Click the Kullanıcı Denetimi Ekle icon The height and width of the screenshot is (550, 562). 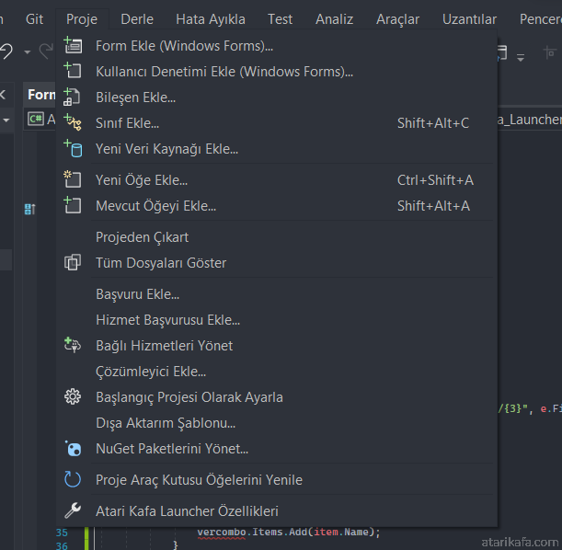(73, 70)
